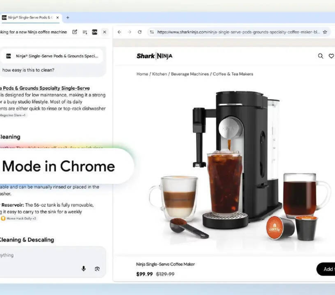
Task: Click the browser forward arrow
Action: [129, 32]
